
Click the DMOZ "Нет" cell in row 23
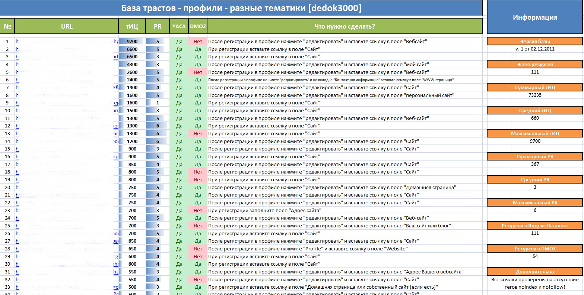[x=198, y=211]
